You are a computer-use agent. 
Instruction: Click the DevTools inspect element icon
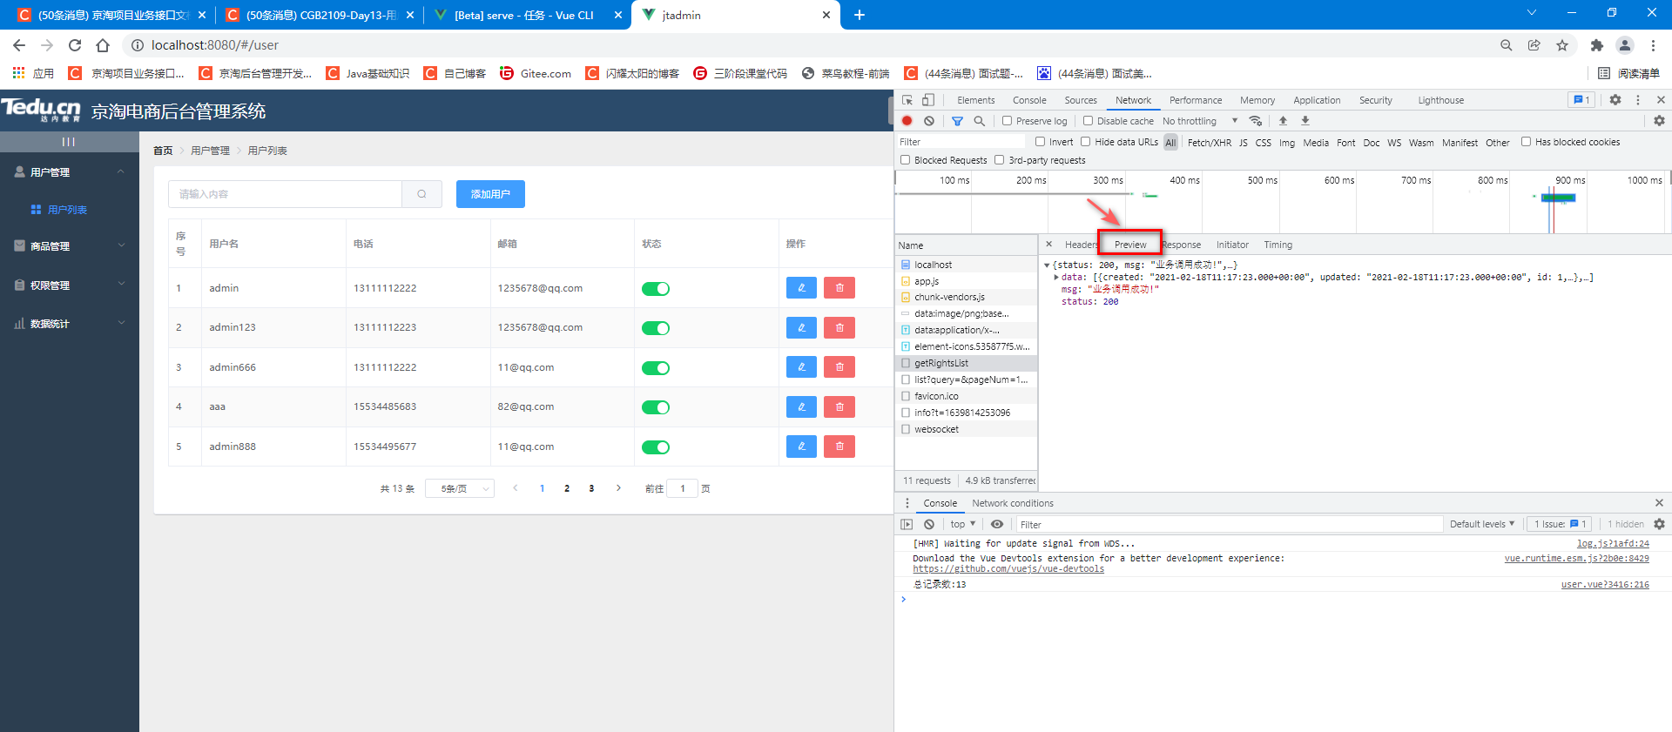(x=907, y=100)
